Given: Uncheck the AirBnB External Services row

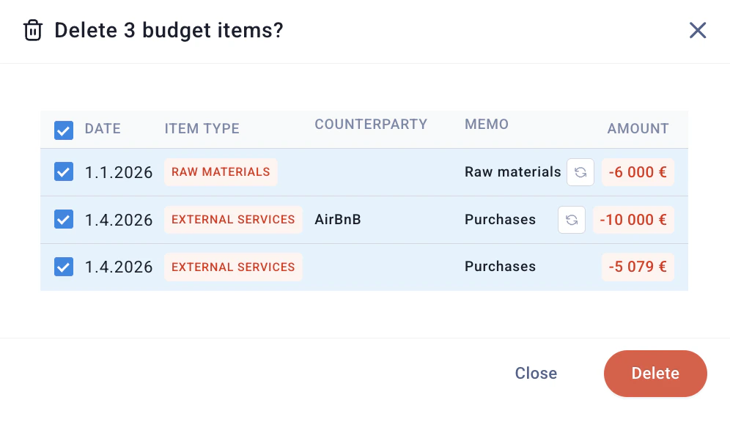Looking at the screenshot, I should pyautogui.click(x=64, y=219).
